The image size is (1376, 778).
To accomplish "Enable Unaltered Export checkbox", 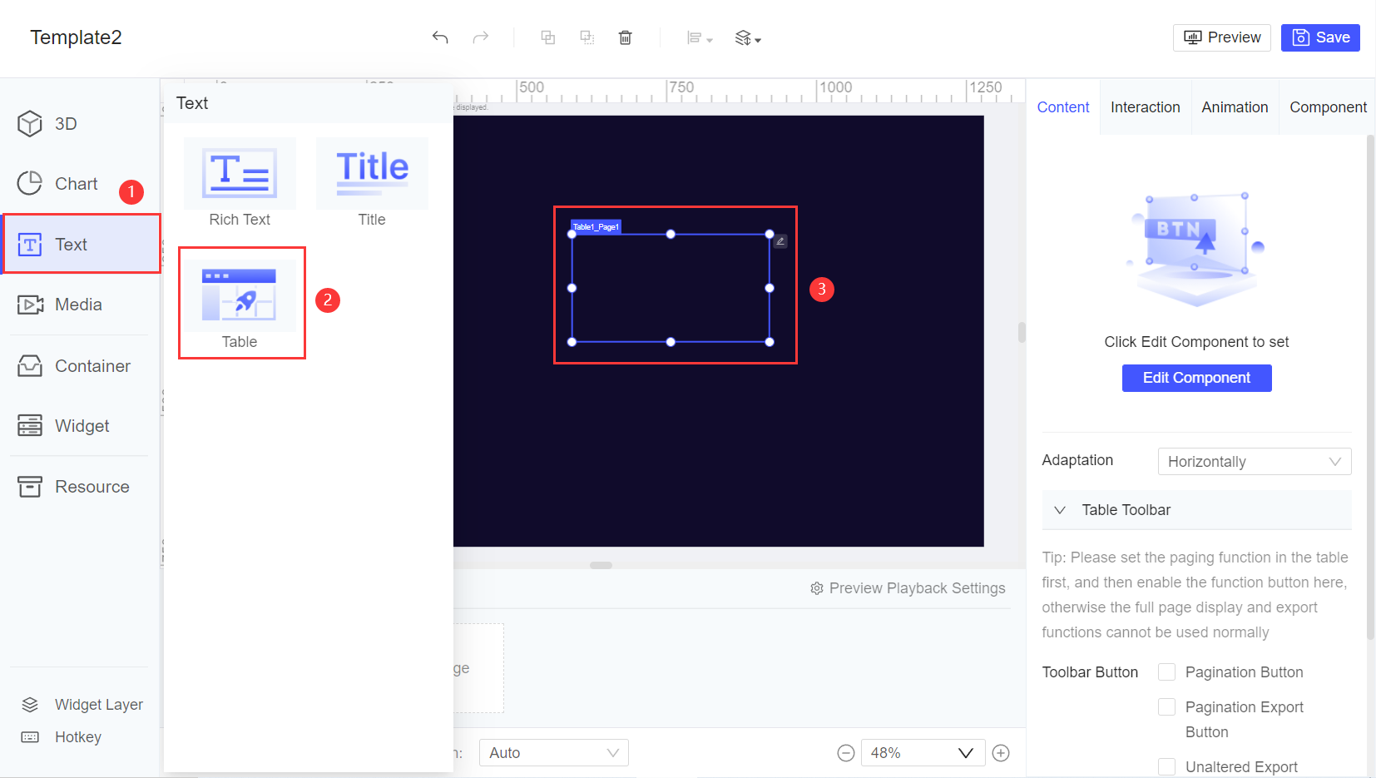I will pos(1166,766).
